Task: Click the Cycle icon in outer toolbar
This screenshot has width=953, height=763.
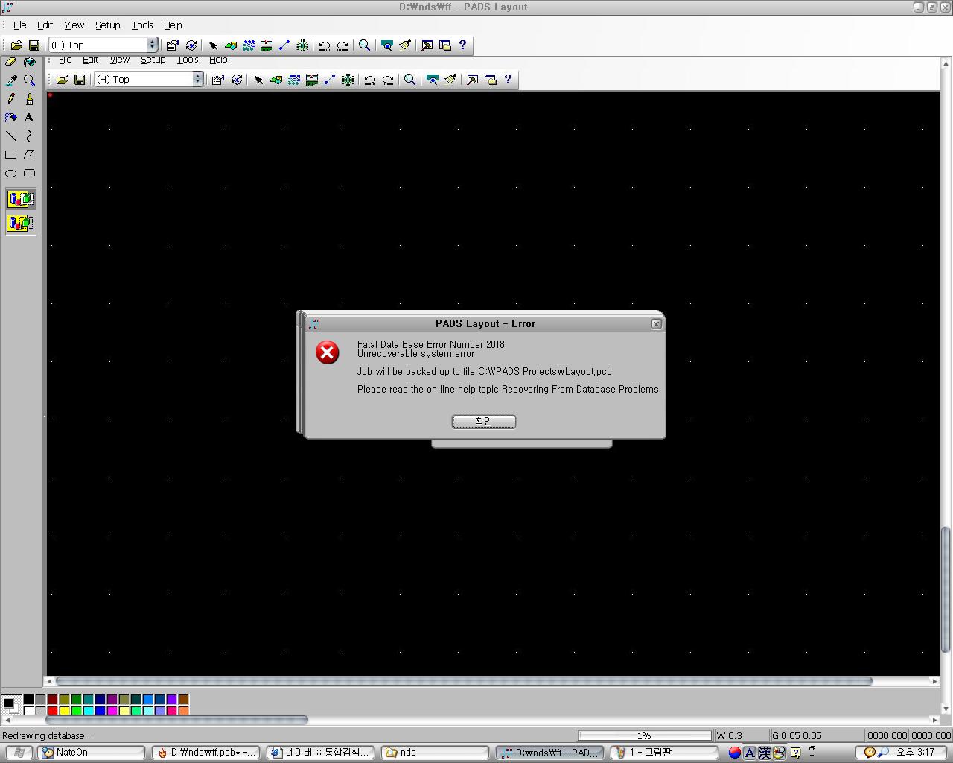Action: [191, 45]
